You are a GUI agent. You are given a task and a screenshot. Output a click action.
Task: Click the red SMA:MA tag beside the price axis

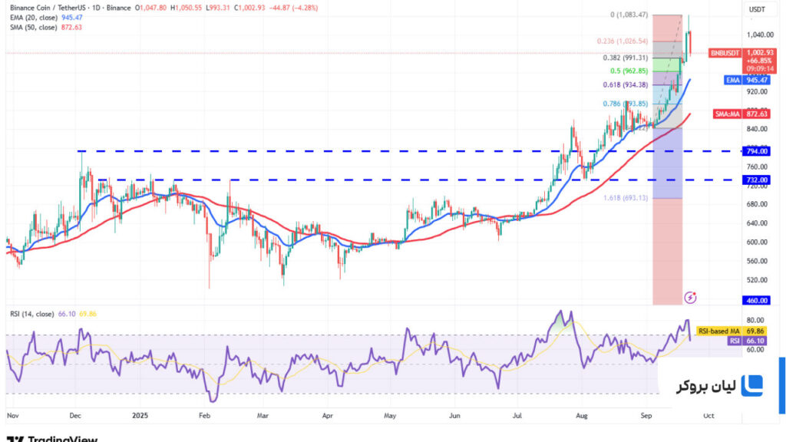click(x=728, y=114)
